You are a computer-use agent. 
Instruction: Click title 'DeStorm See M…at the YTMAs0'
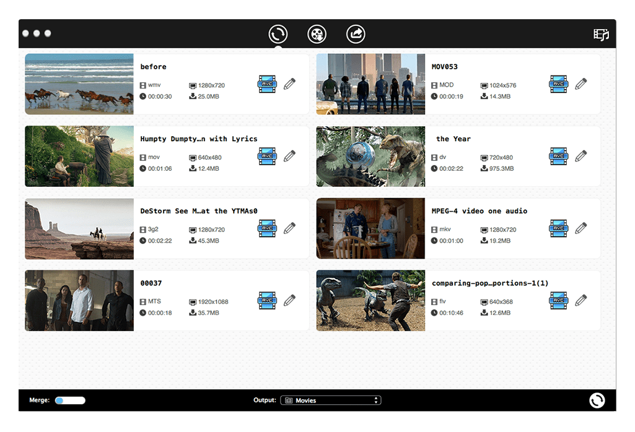click(199, 211)
